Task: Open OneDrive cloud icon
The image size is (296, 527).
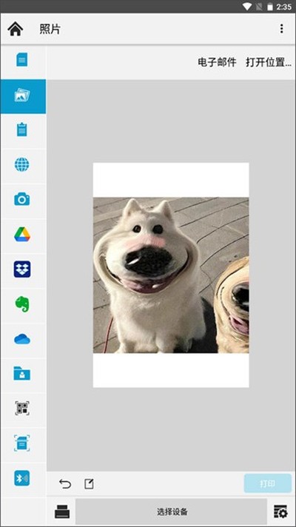Action: (x=22, y=339)
